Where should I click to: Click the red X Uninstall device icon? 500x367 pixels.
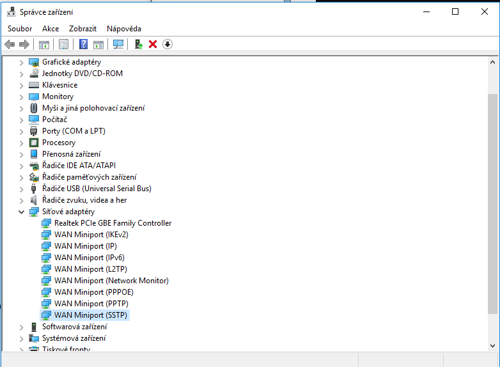(x=153, y=44)
